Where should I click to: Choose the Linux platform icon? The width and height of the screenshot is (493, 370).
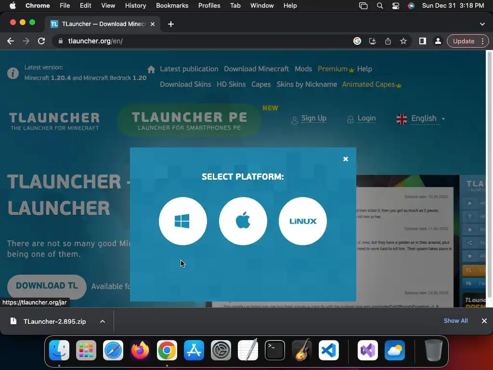tap(303, 221)
